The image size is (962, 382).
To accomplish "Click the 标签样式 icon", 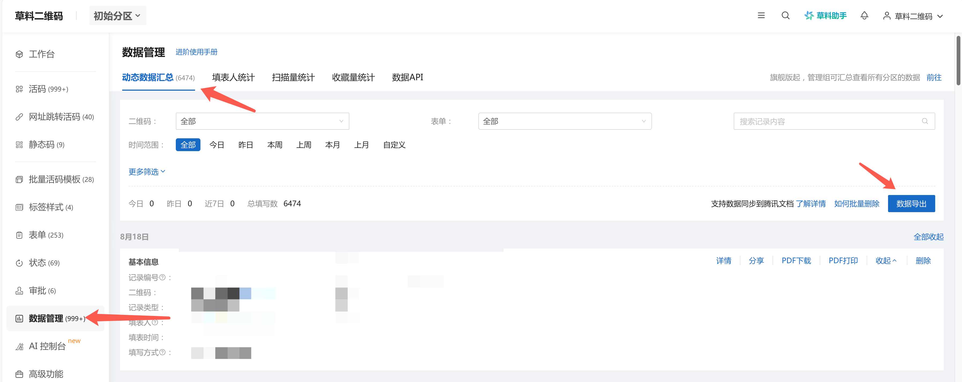I will [x=19, y=207].
